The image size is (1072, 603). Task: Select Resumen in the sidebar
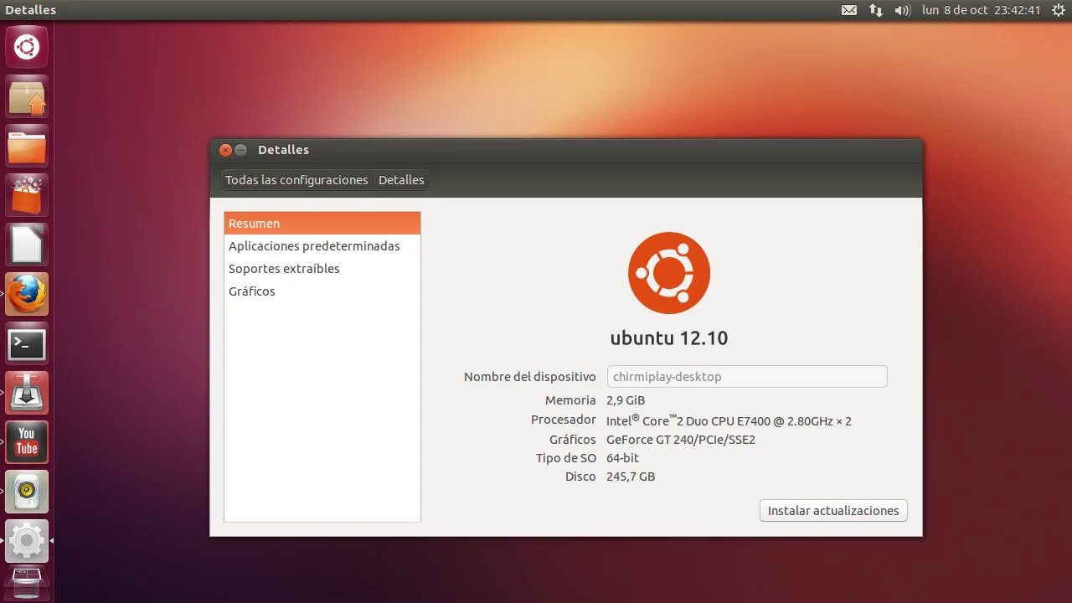tap(322, 224)
